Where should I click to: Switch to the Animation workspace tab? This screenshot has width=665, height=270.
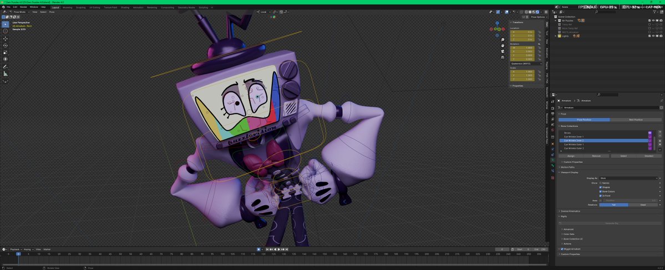coord(138,7)
